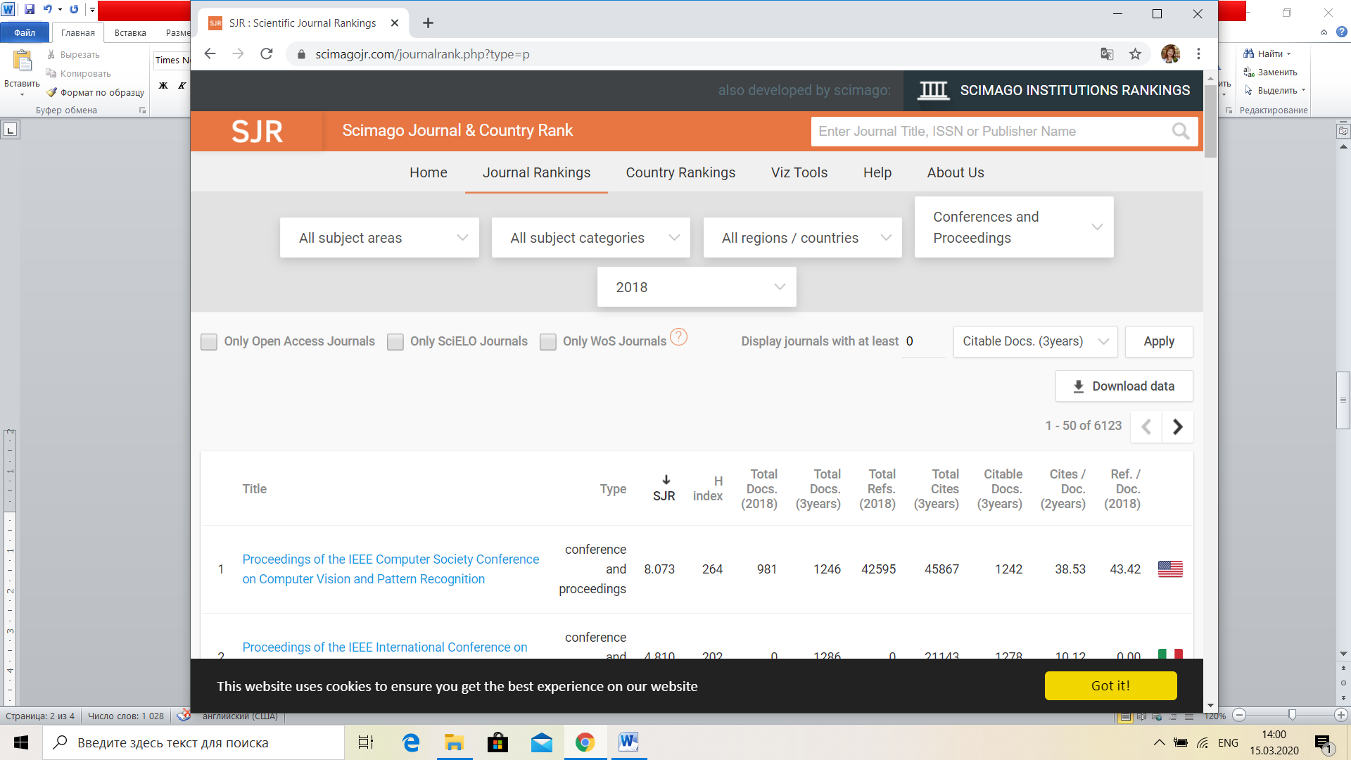Sort table by SJR column arrow
1351x760 pixels.
666,480
